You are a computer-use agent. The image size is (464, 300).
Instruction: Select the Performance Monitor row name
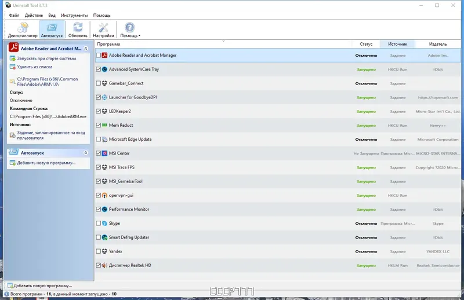tap(129, 209)
